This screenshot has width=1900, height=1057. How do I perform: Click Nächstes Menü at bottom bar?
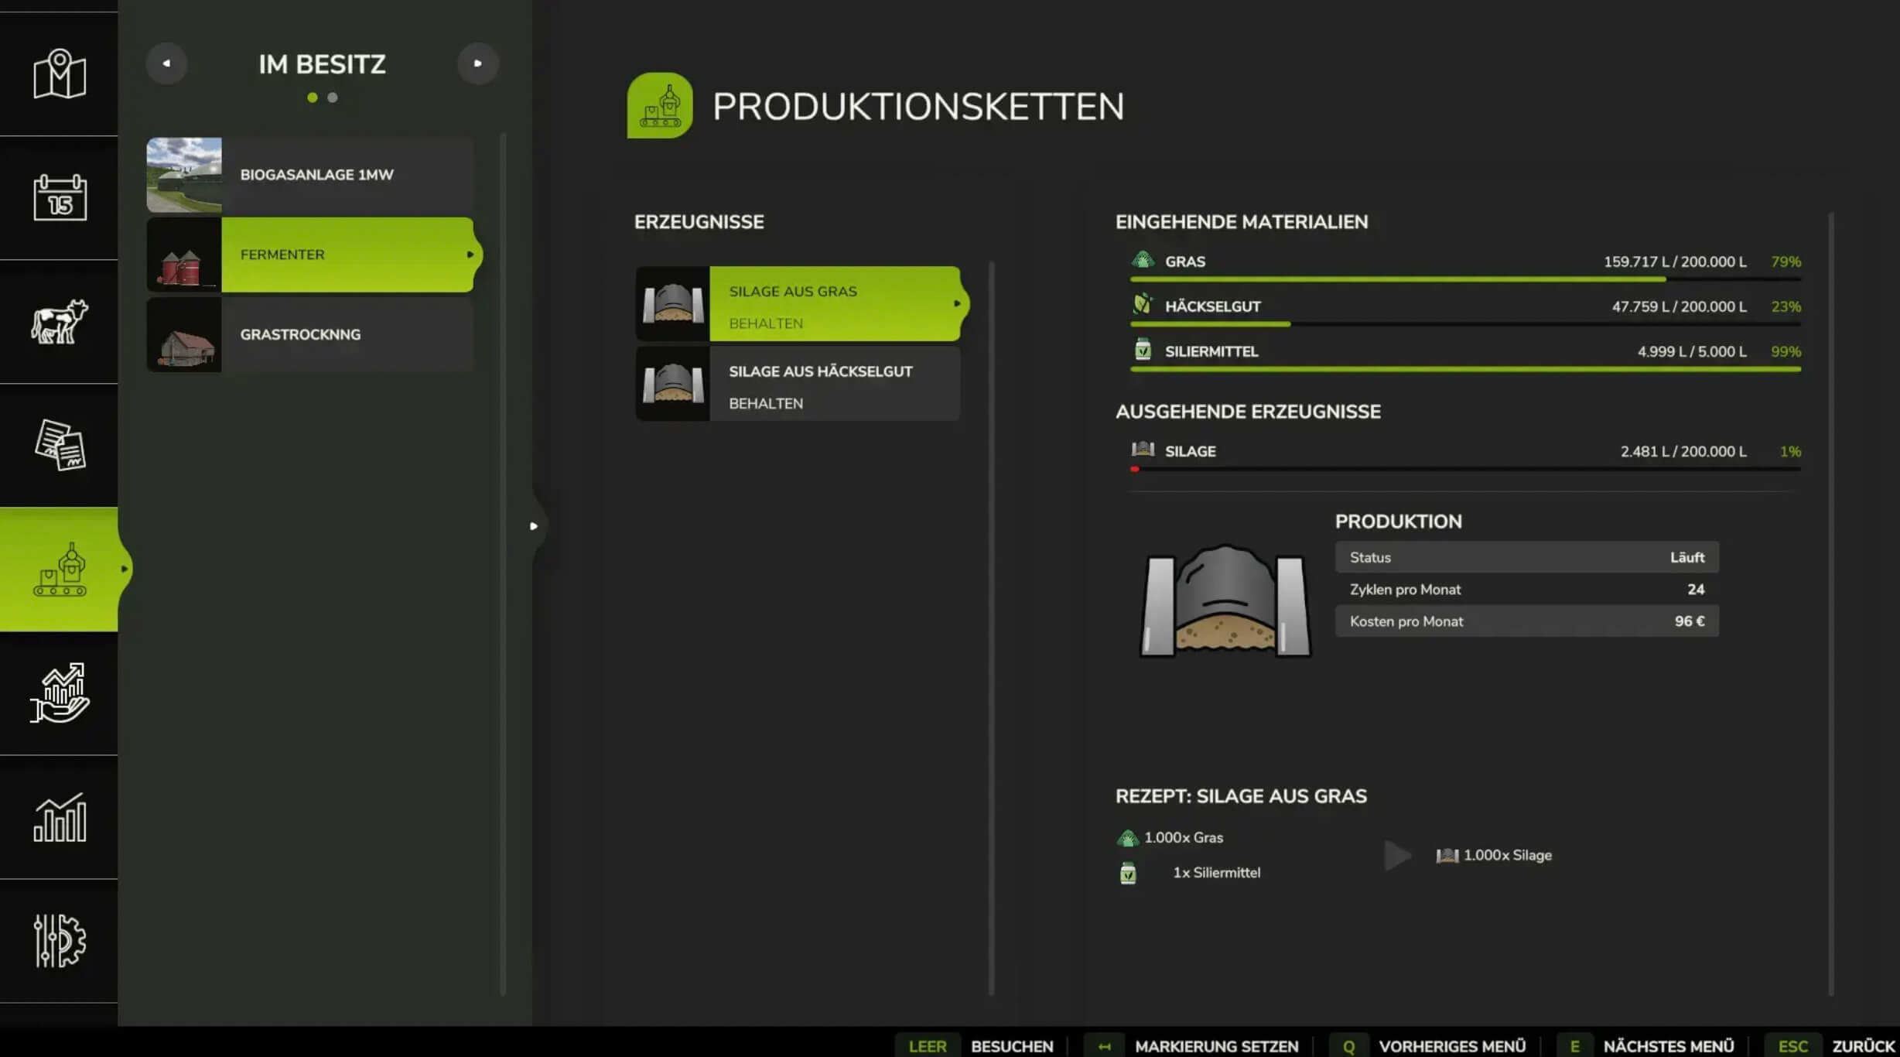tap(1668, 1045)
